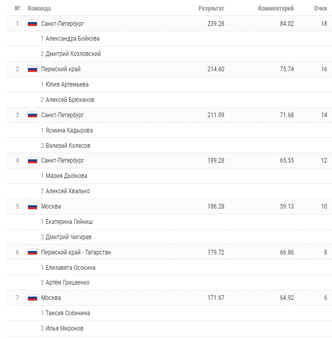
Task: Click the flag next to seventh-place Москва
Action: pos(32,298)
